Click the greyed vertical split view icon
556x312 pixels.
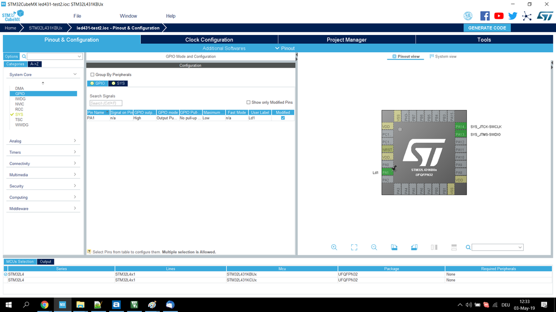pos(434,247)
